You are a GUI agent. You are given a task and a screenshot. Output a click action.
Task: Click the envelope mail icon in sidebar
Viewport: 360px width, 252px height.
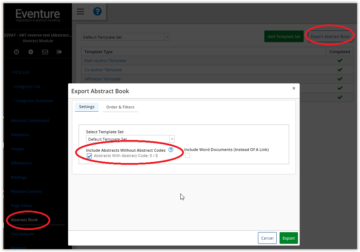[45, 52]
